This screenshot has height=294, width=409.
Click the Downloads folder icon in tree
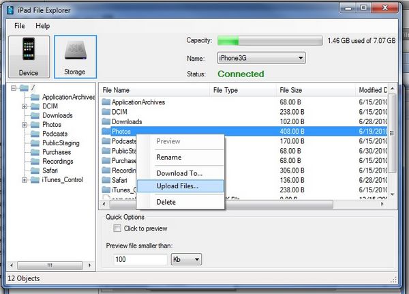(x=35, y=115)
